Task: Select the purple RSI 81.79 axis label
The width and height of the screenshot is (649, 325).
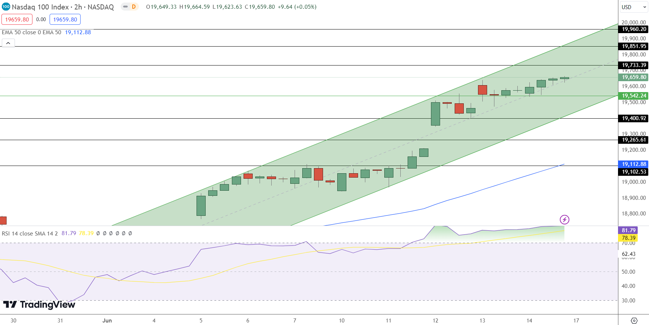Action: click(x=628, y=230)
